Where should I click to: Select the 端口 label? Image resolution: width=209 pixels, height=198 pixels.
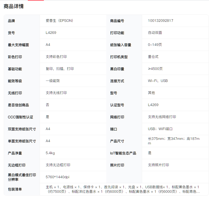(x=114, y=129)
